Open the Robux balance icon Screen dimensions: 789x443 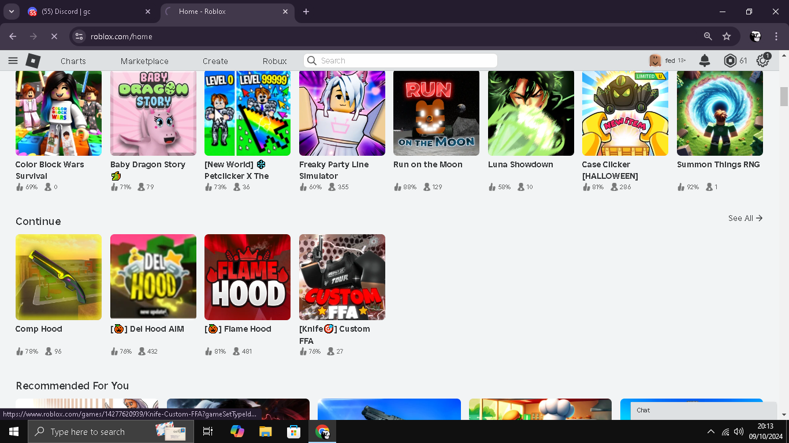point(731,61)
